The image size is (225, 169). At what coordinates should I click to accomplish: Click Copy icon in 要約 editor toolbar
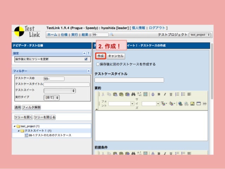pos(109,94)
